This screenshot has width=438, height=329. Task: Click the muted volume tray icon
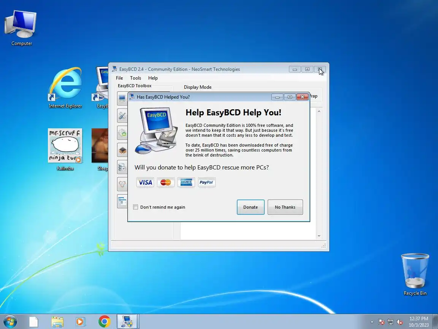(x=400, y=322)
